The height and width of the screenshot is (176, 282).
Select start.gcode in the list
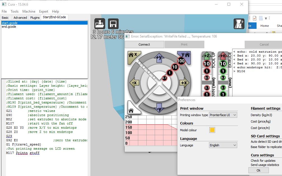pyautogui.click(x=44, y=23)
